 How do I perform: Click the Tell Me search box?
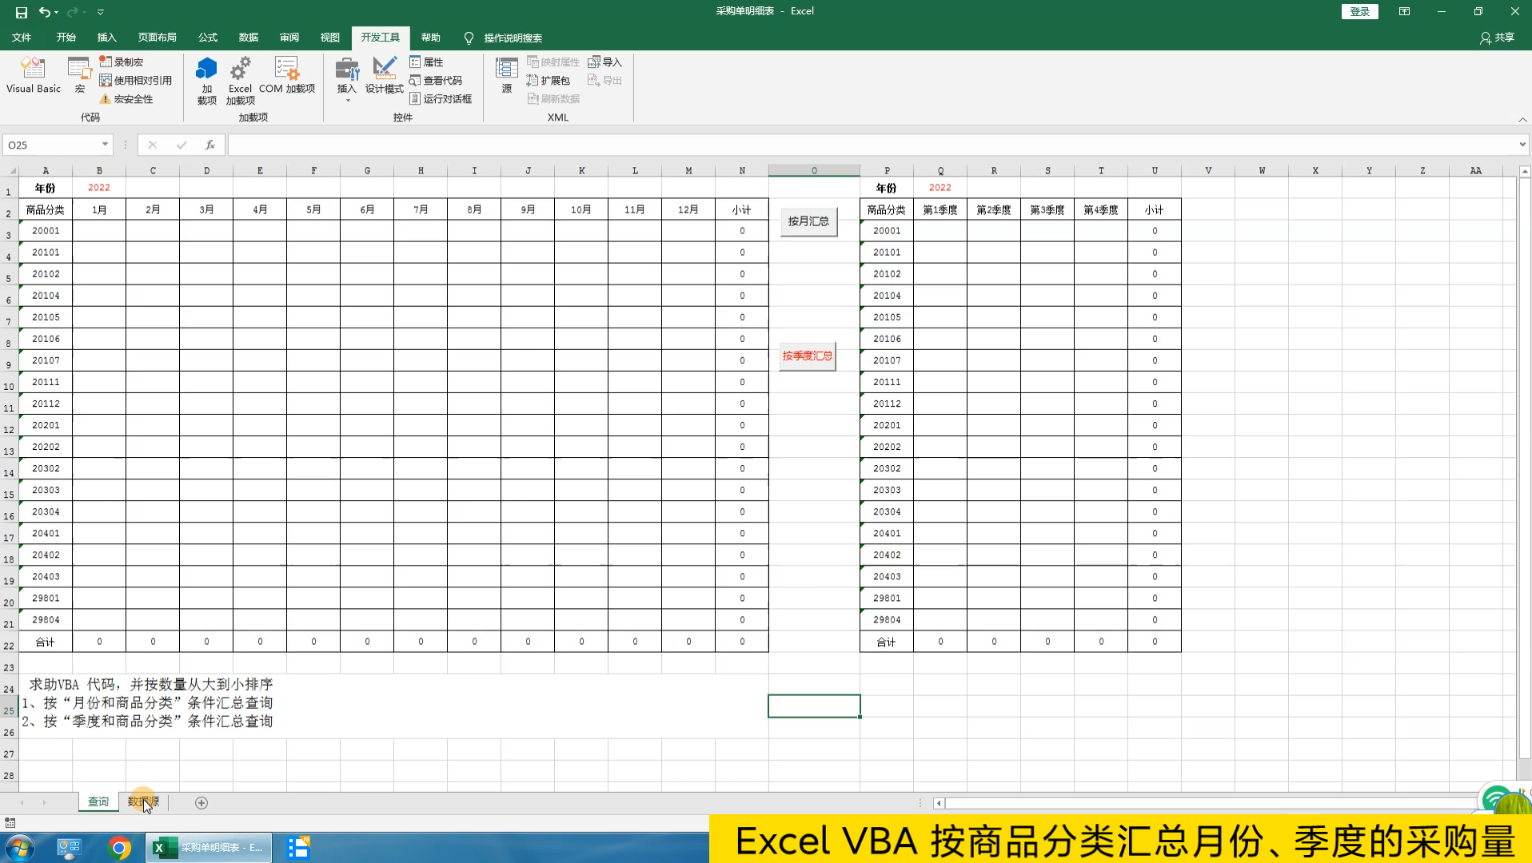pos(504,38)
